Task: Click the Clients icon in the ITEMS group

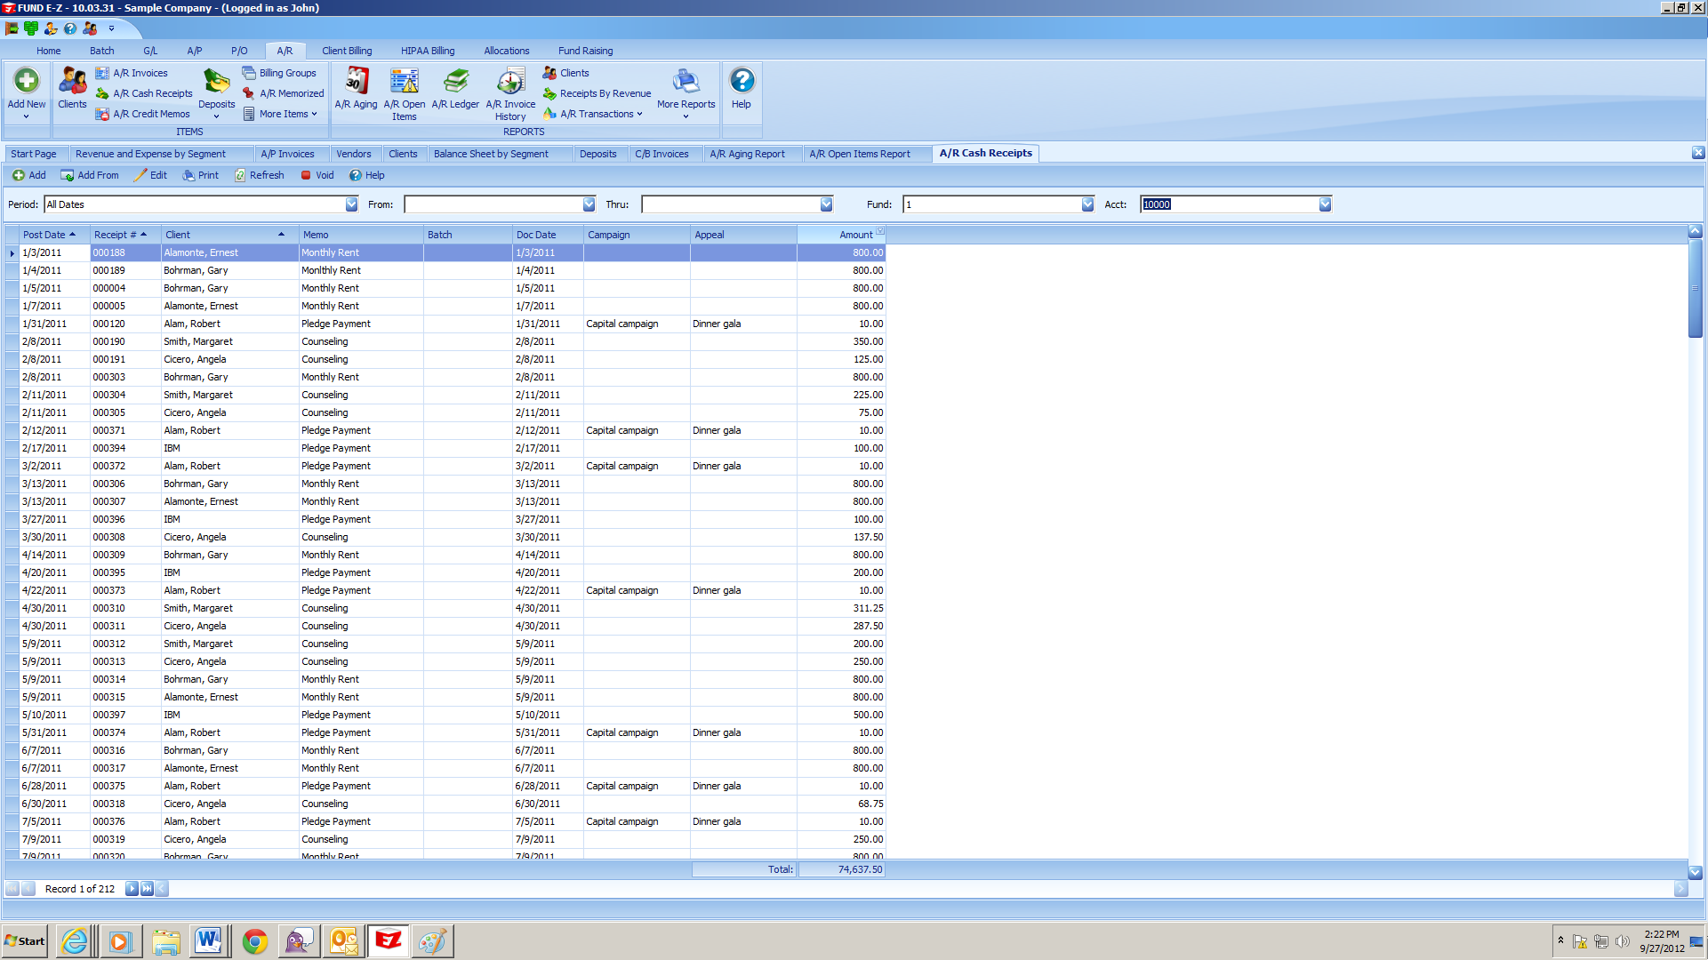Action: click(x=72, y=89)
